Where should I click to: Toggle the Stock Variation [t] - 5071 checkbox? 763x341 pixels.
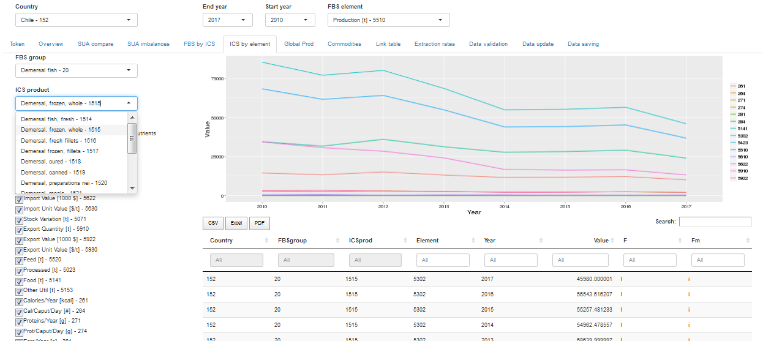tap(19, 219)
